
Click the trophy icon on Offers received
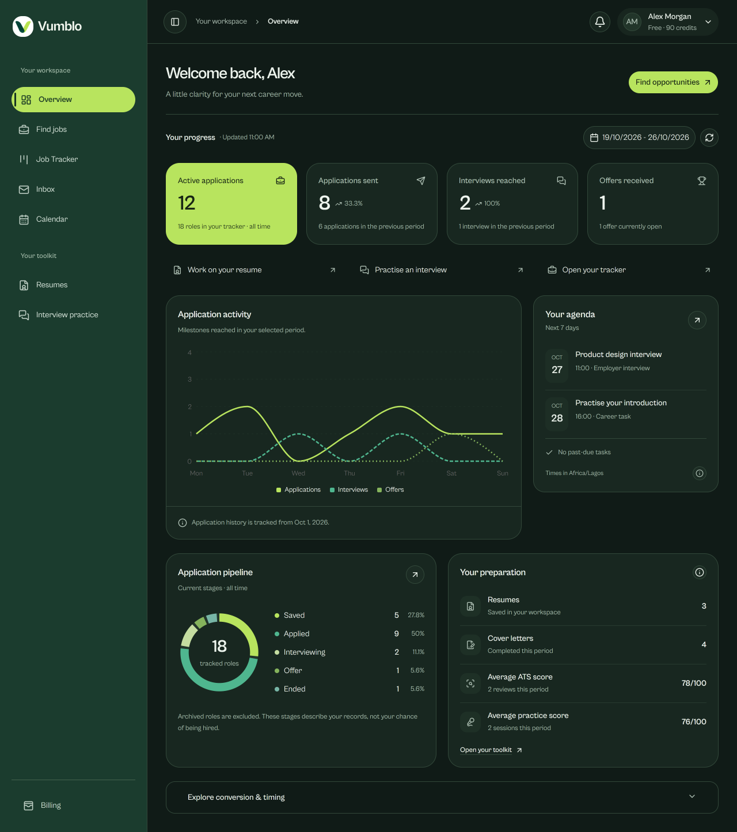(x=702, y=181)
